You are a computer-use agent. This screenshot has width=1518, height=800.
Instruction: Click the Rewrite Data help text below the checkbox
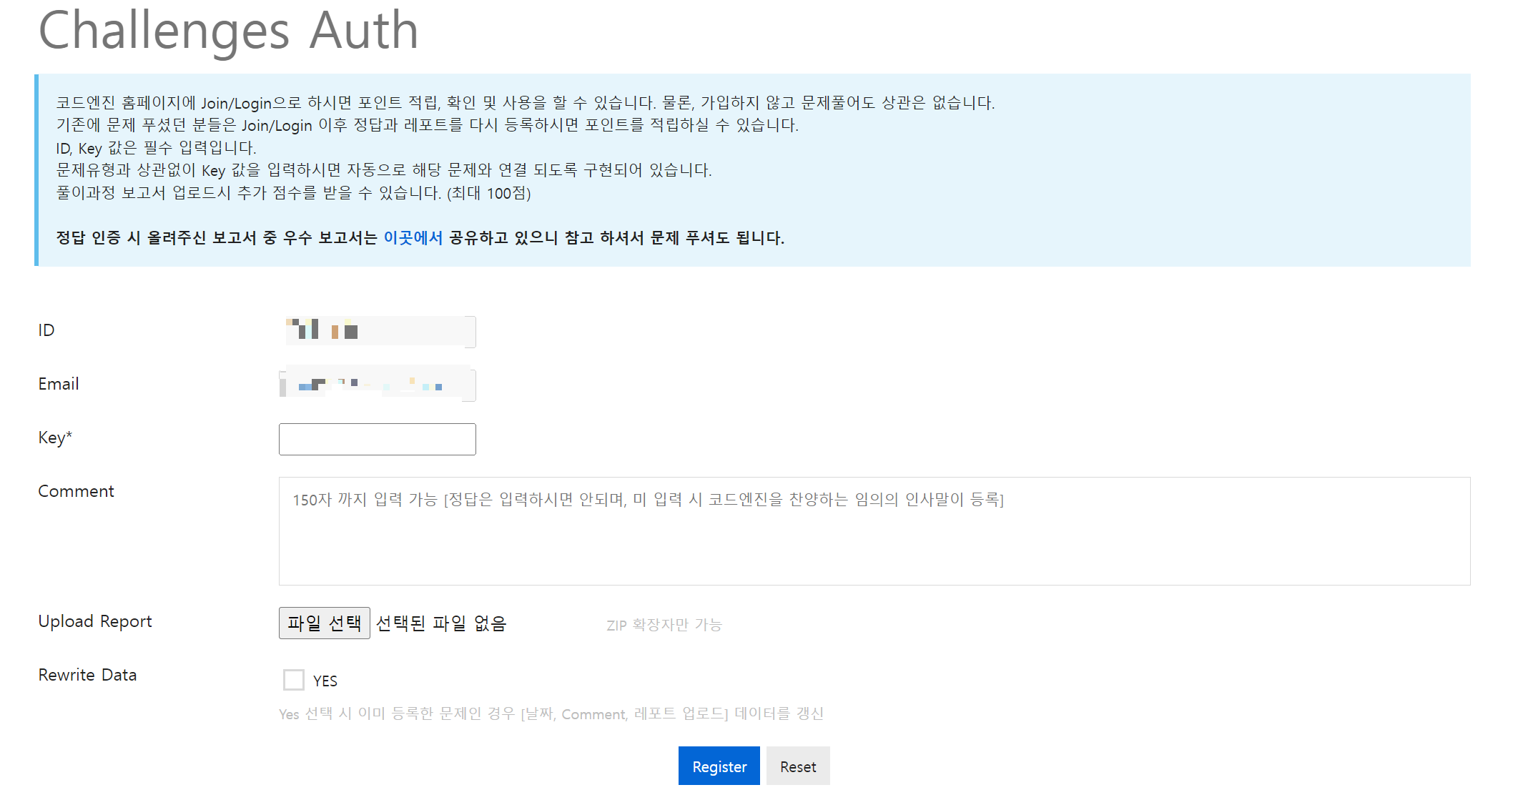[551, 713]
